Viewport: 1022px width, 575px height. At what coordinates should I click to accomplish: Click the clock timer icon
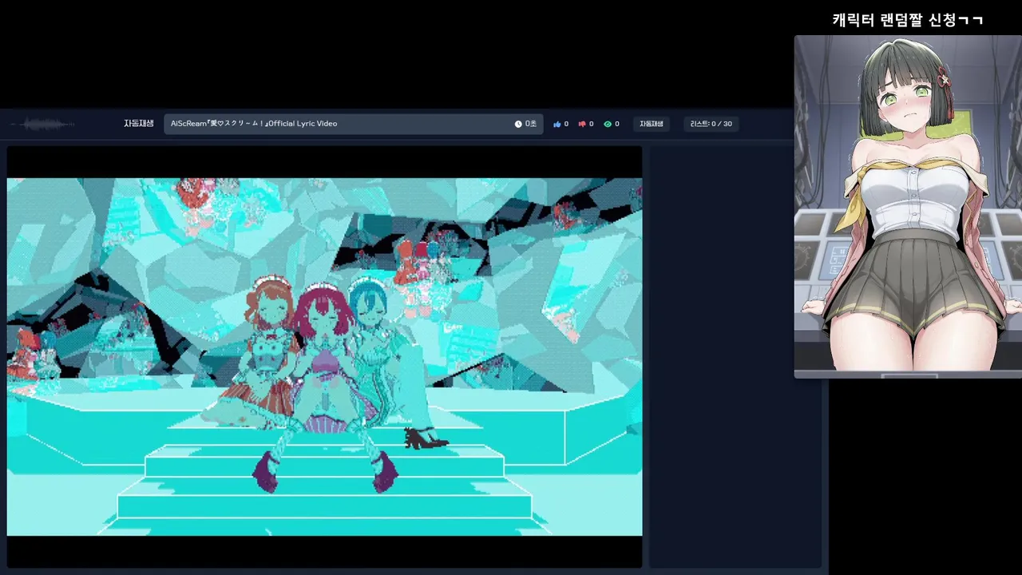[x=518, y=124]
